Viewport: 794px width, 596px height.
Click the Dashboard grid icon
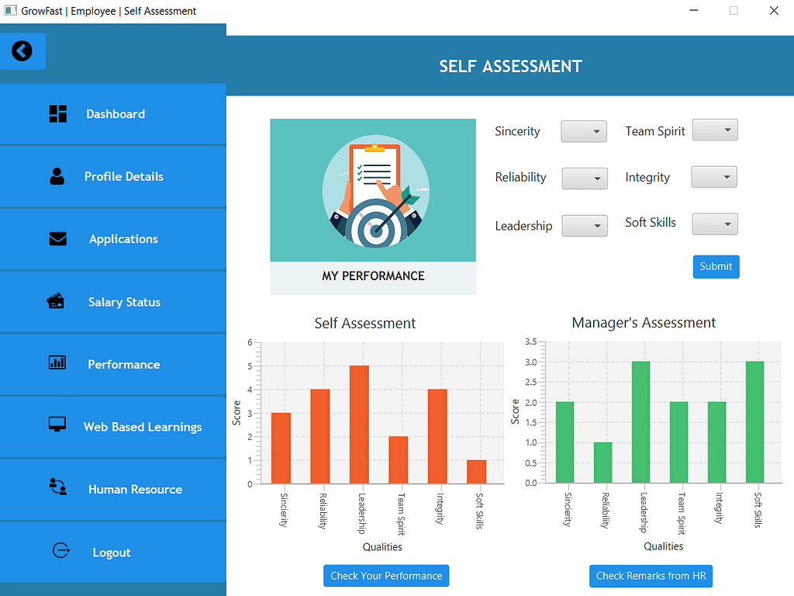coord(58,114)
